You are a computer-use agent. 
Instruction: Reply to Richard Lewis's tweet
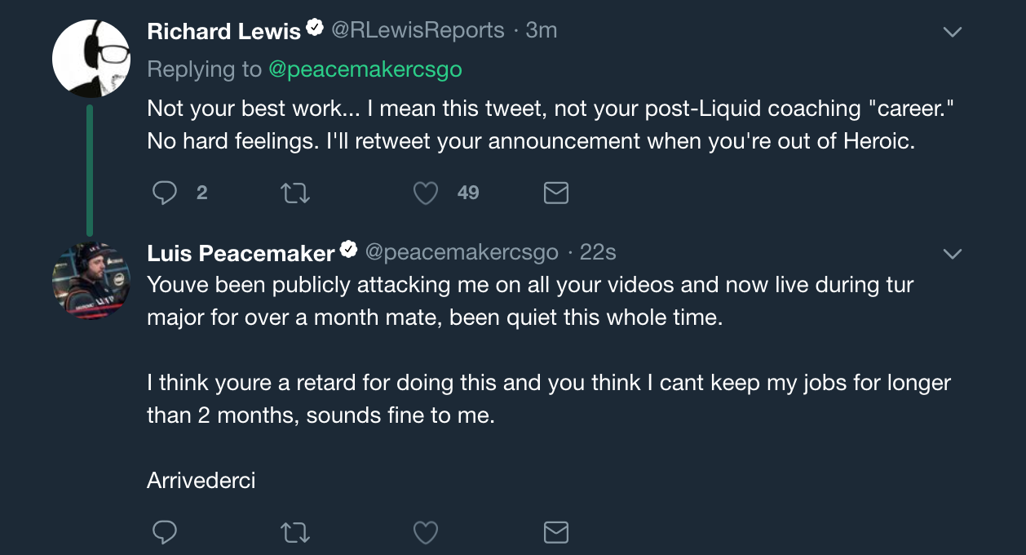[166, 193]
